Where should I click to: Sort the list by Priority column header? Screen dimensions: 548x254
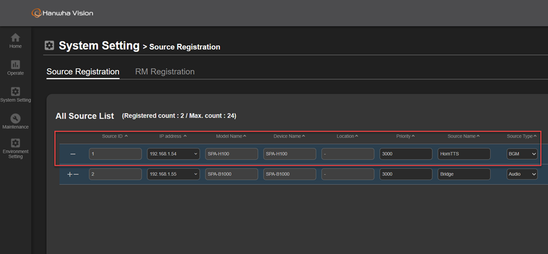pos(405,136)
